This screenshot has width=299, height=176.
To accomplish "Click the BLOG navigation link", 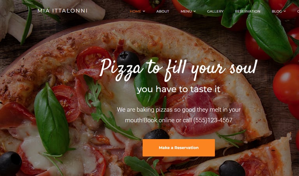I will tap(277, 11).
